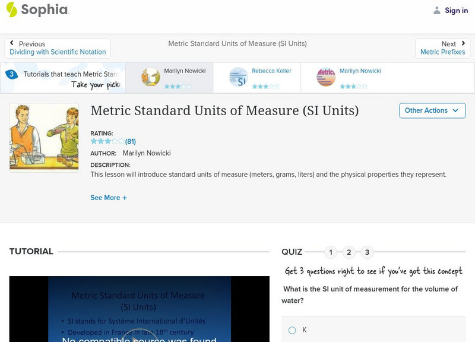The image size is (475, 342).
Task: Click the left chevron on the Previous button
Action: [13, 43]
